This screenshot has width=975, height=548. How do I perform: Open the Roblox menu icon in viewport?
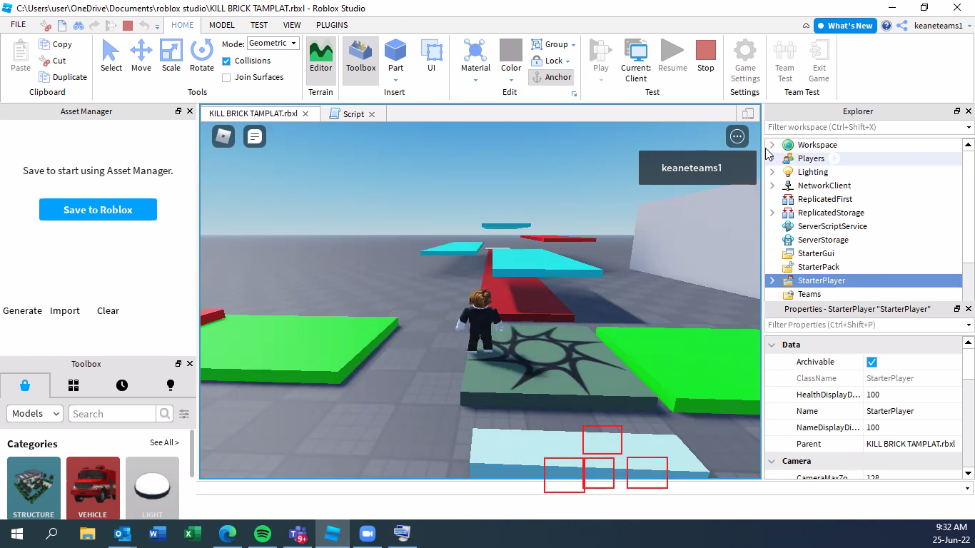point(223,136)
